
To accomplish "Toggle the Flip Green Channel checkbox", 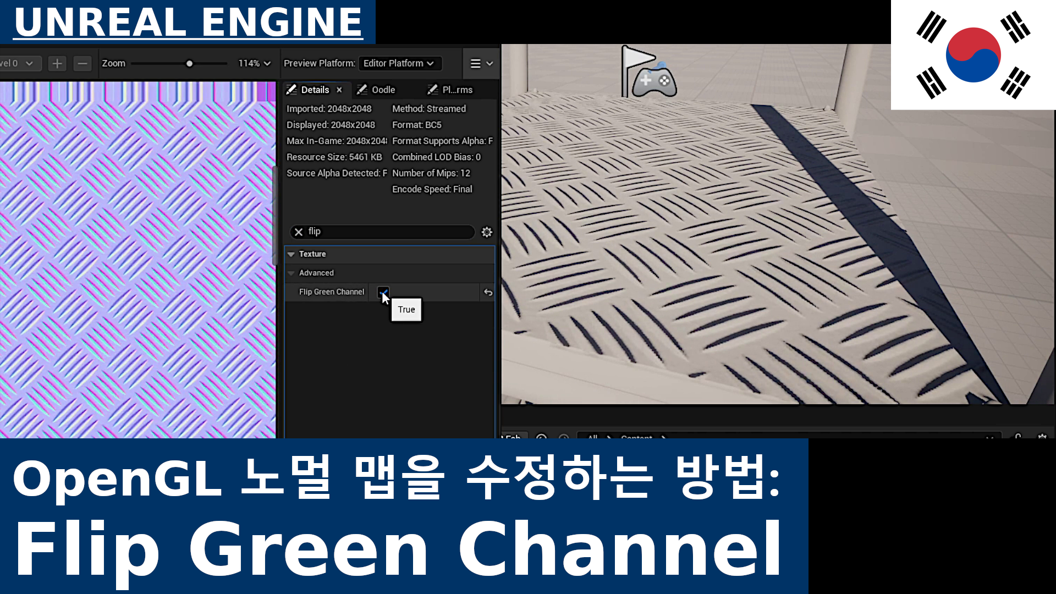I will pos(383,292).
